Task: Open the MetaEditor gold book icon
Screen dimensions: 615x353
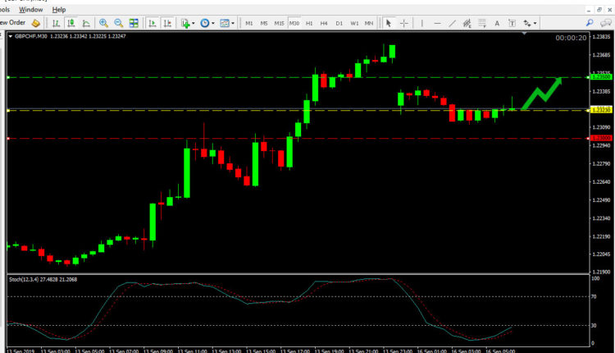Action: tap(36, 23)
